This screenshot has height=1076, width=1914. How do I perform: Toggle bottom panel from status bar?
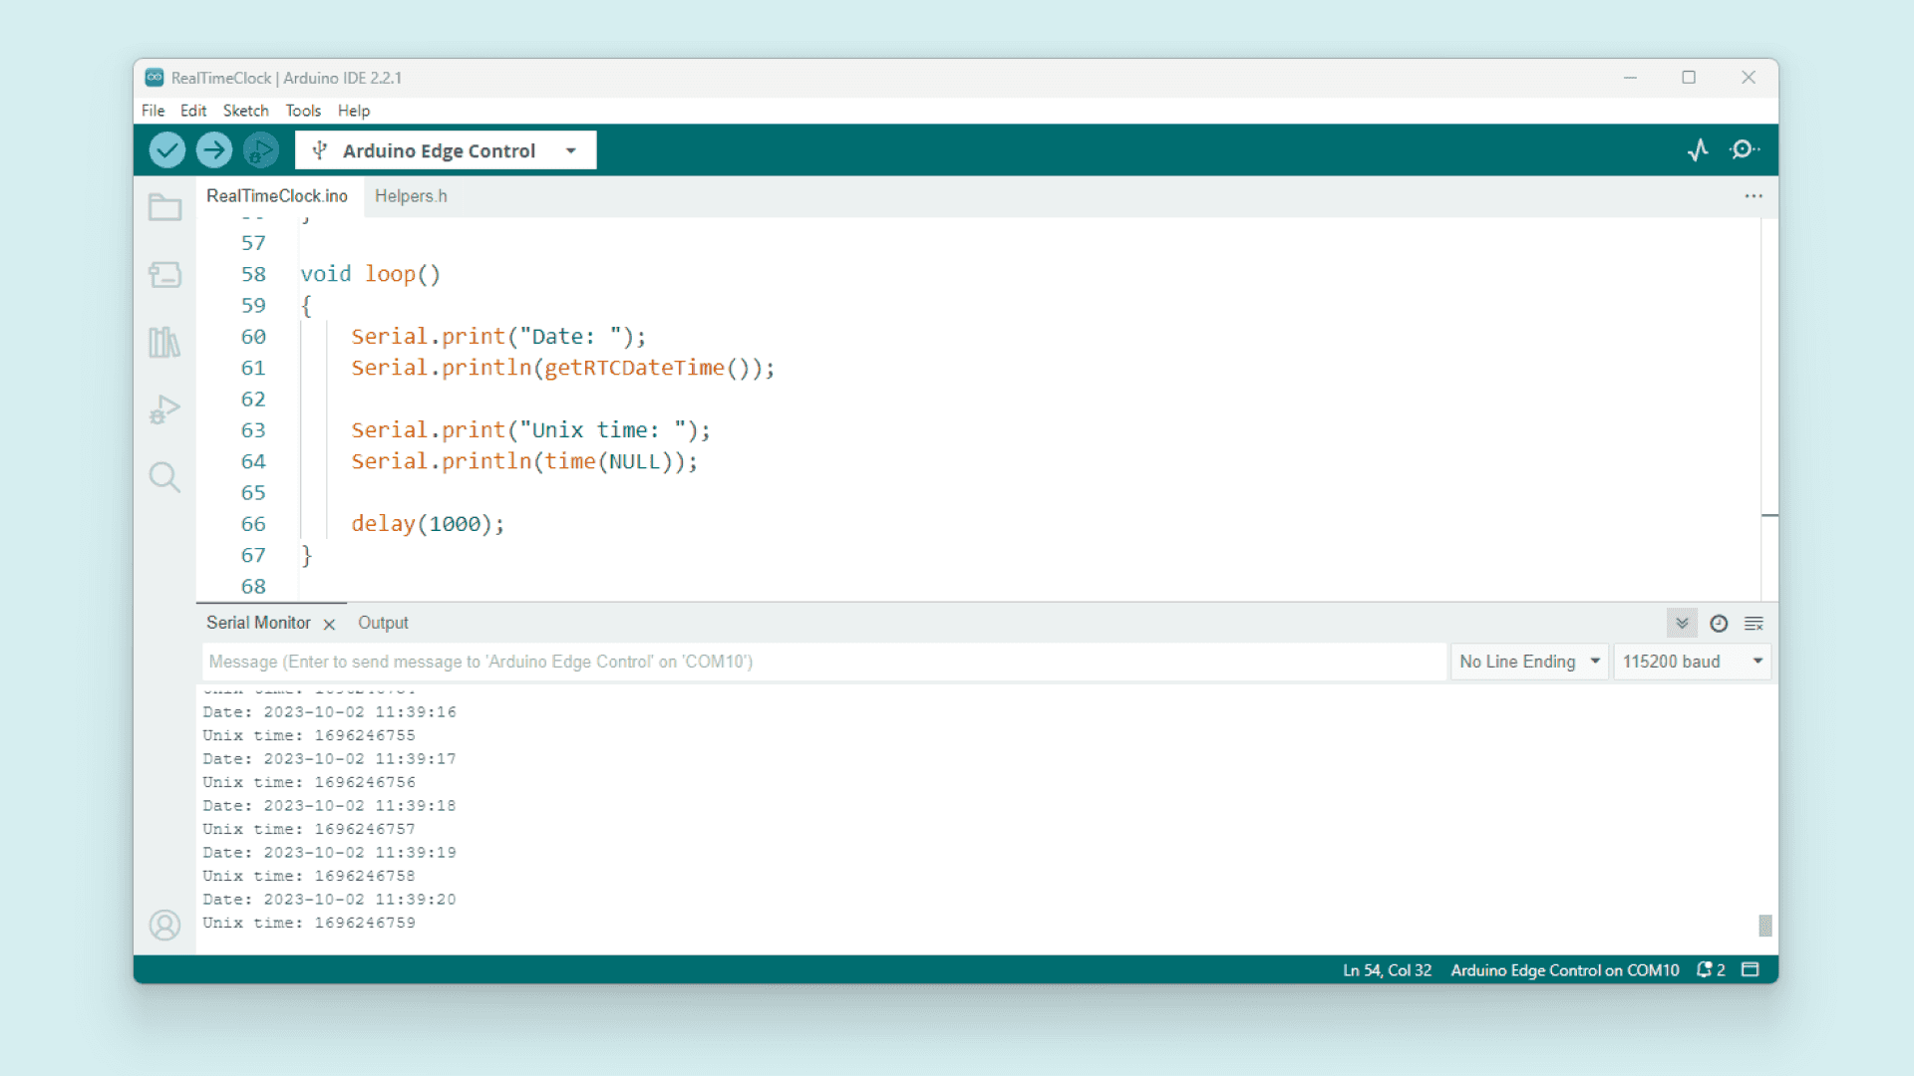click(1751, 969)
